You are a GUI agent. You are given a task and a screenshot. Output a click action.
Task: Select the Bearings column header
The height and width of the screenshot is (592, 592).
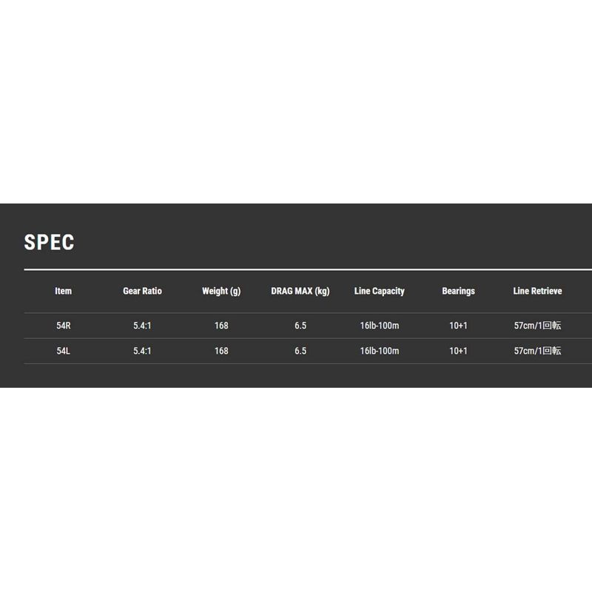point(458,291)
